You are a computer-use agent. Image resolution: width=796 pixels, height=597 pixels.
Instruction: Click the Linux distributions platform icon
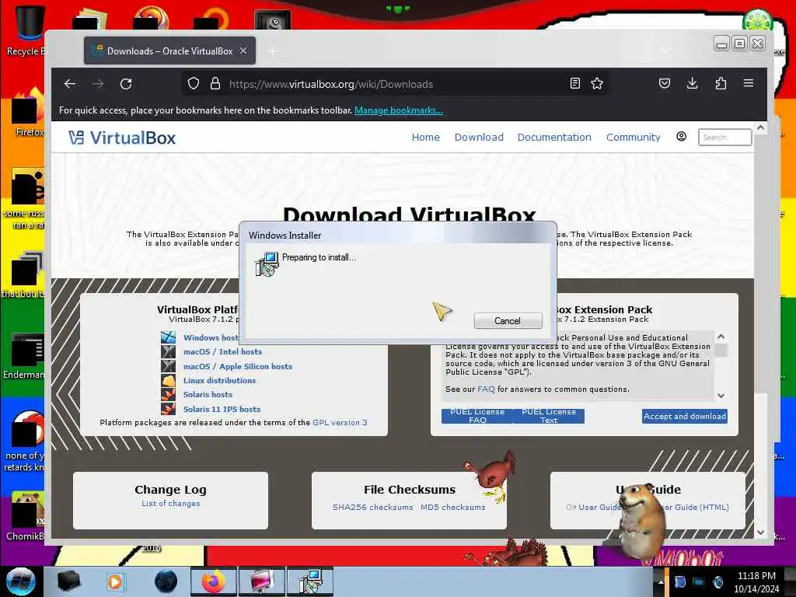pyautogui.click(x=168, y=380)
